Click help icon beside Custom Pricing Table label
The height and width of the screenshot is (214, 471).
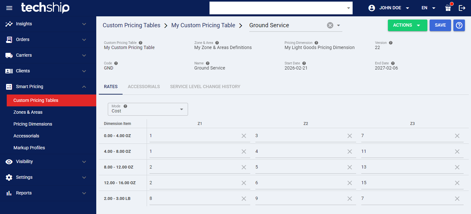pyautogui.click(x=141, y=43)
